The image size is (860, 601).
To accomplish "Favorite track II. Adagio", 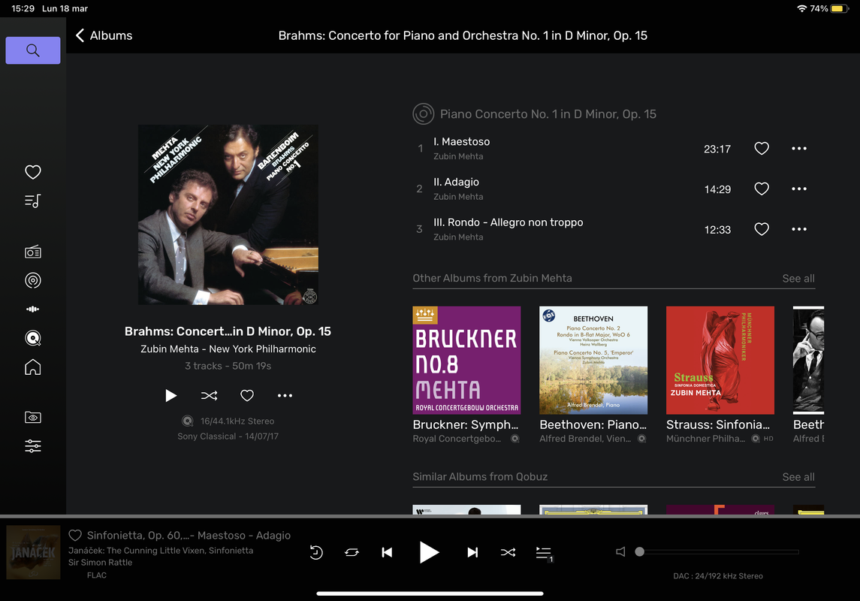I will [762, 189].
